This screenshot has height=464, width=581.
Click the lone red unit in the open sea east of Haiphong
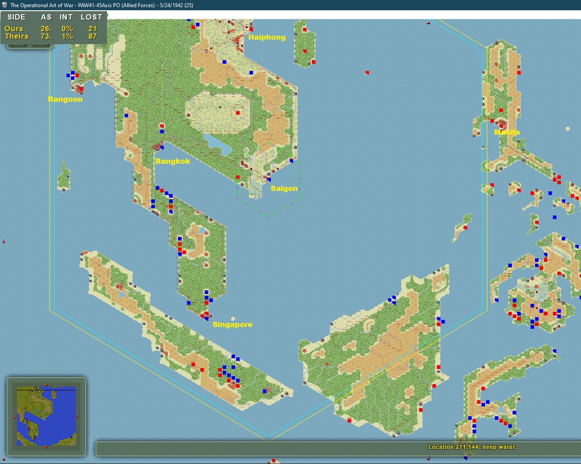point(367,72)
